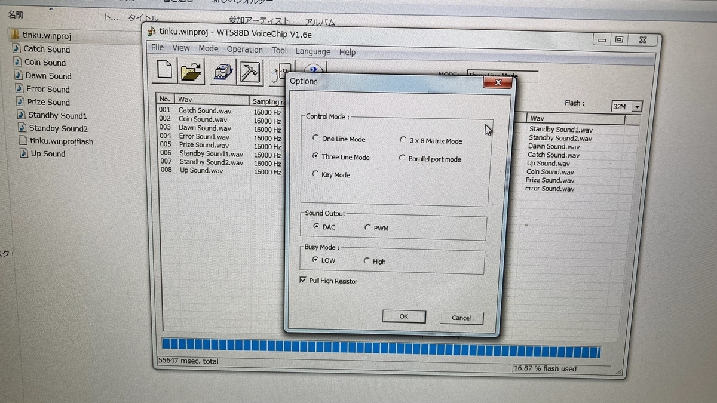Select row 001 Catch Sound.wav in the list
Screen dimensions: 717x403
(219, 111)
